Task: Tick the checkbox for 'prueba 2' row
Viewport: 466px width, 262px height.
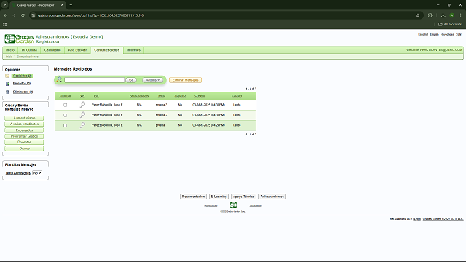Action: pos(65,115)
